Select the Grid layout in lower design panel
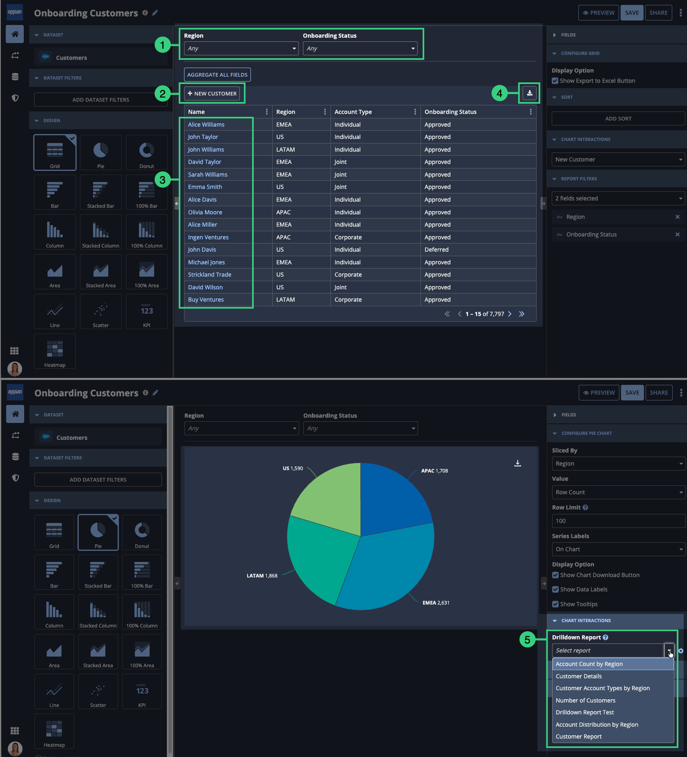This screenshot has width=687, height=757. click(x=54, y=532)
